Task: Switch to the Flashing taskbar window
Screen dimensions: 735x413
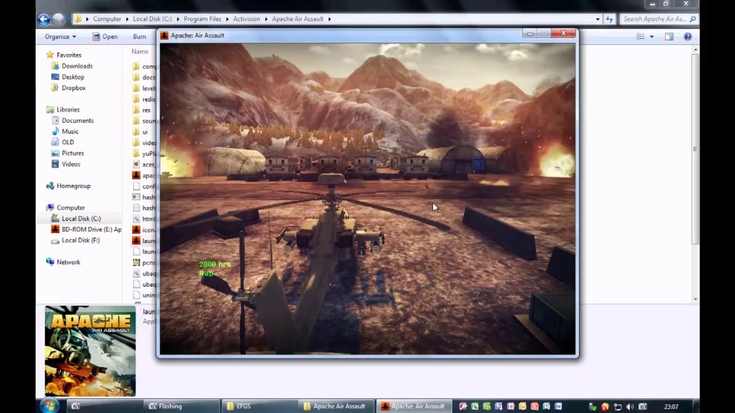Action: click(181, 406)
